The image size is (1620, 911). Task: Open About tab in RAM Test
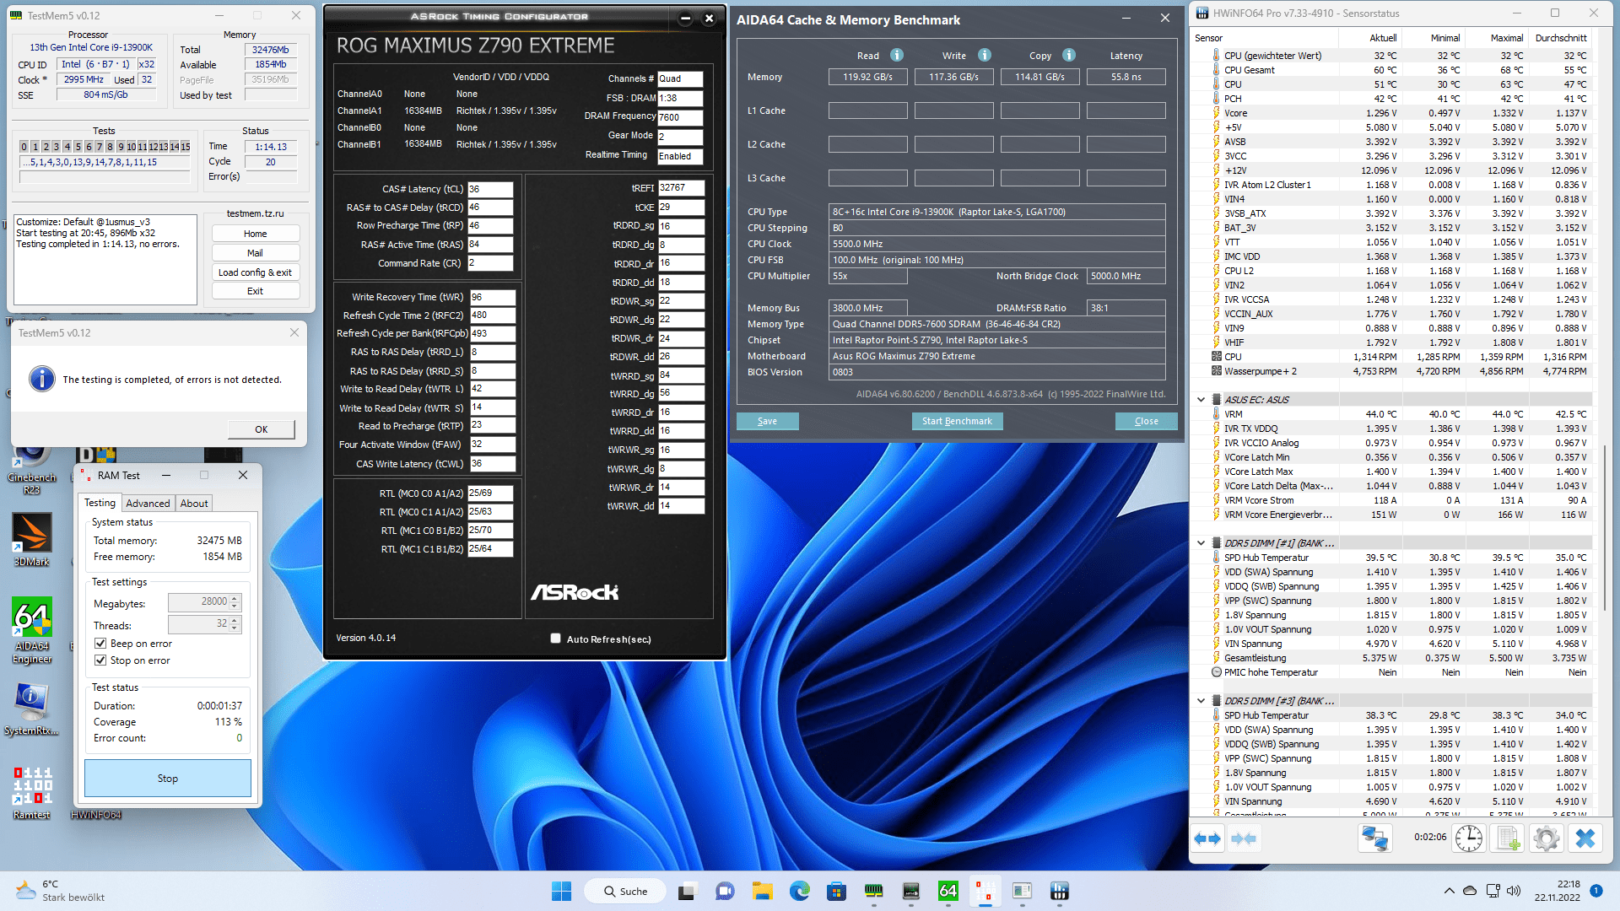tap(194, 504)
